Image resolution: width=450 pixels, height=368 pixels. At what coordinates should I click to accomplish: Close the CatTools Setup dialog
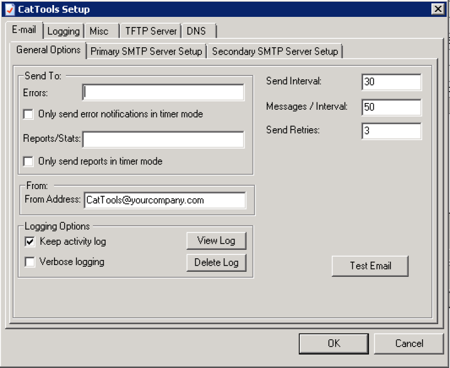coord(438,9)
